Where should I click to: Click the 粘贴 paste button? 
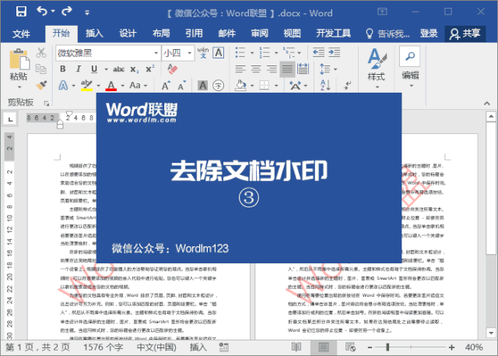(19, 68)
